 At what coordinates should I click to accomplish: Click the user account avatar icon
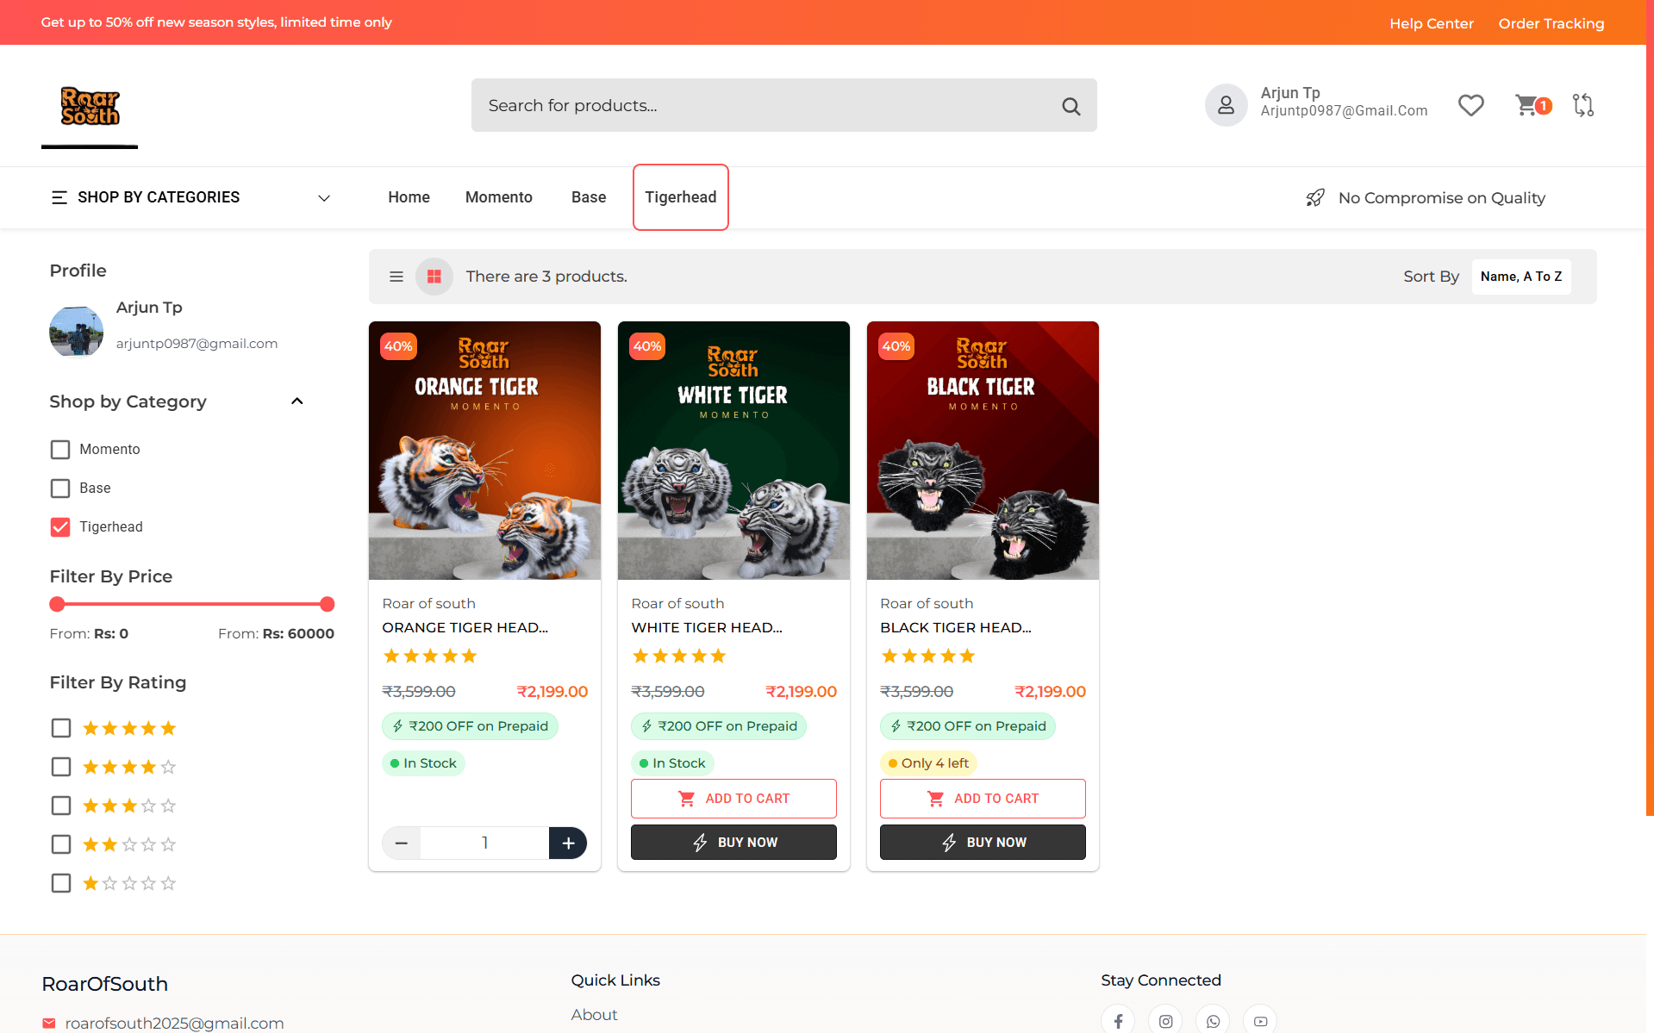[x=1226, y=105]
